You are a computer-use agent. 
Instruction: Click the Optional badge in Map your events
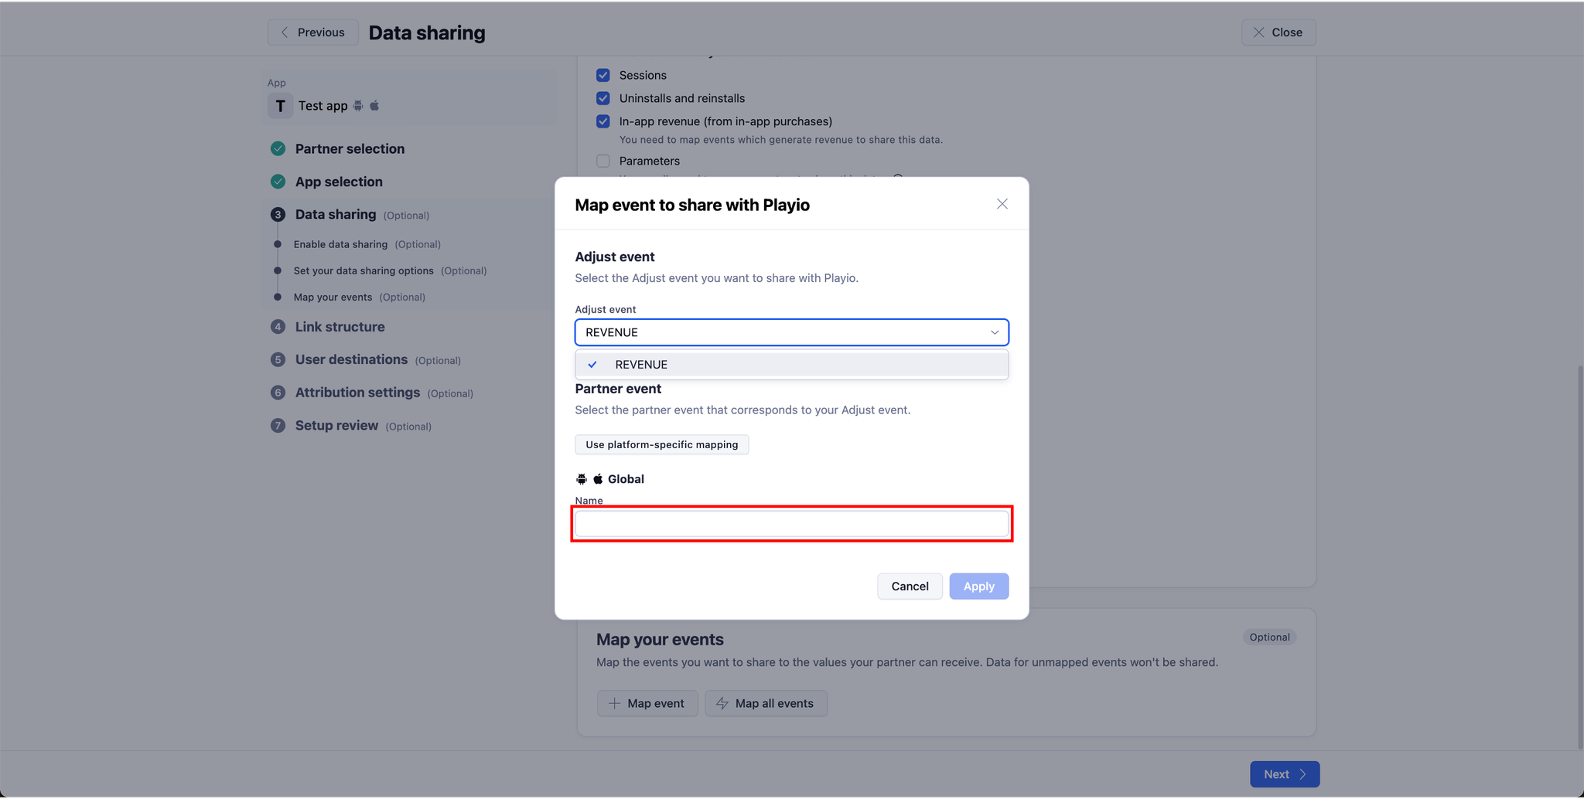1269,637
